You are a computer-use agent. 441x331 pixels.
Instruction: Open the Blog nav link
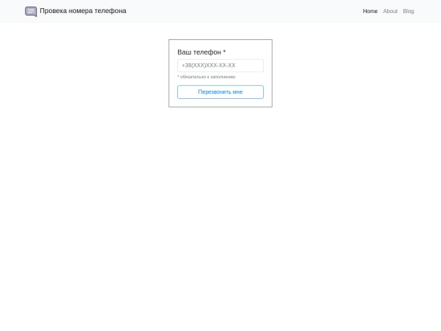tap(408, 11)
